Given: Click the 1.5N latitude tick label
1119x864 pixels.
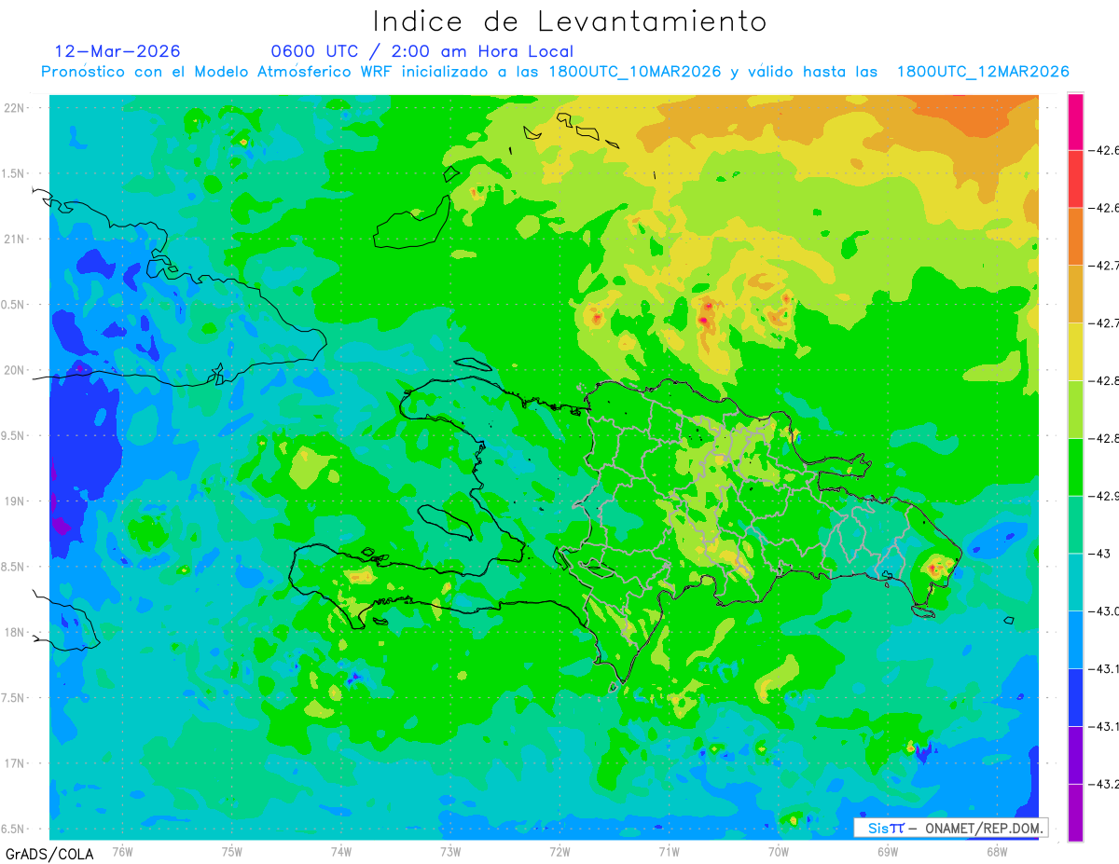Looking at the screenshot, I should tap(13, 173).
